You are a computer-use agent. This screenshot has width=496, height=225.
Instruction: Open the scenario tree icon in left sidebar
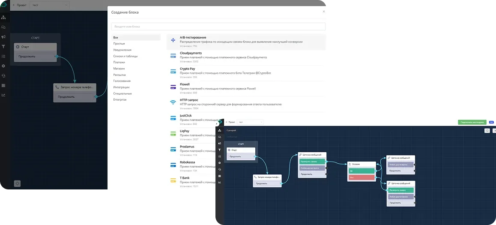(x=3, y=18)
